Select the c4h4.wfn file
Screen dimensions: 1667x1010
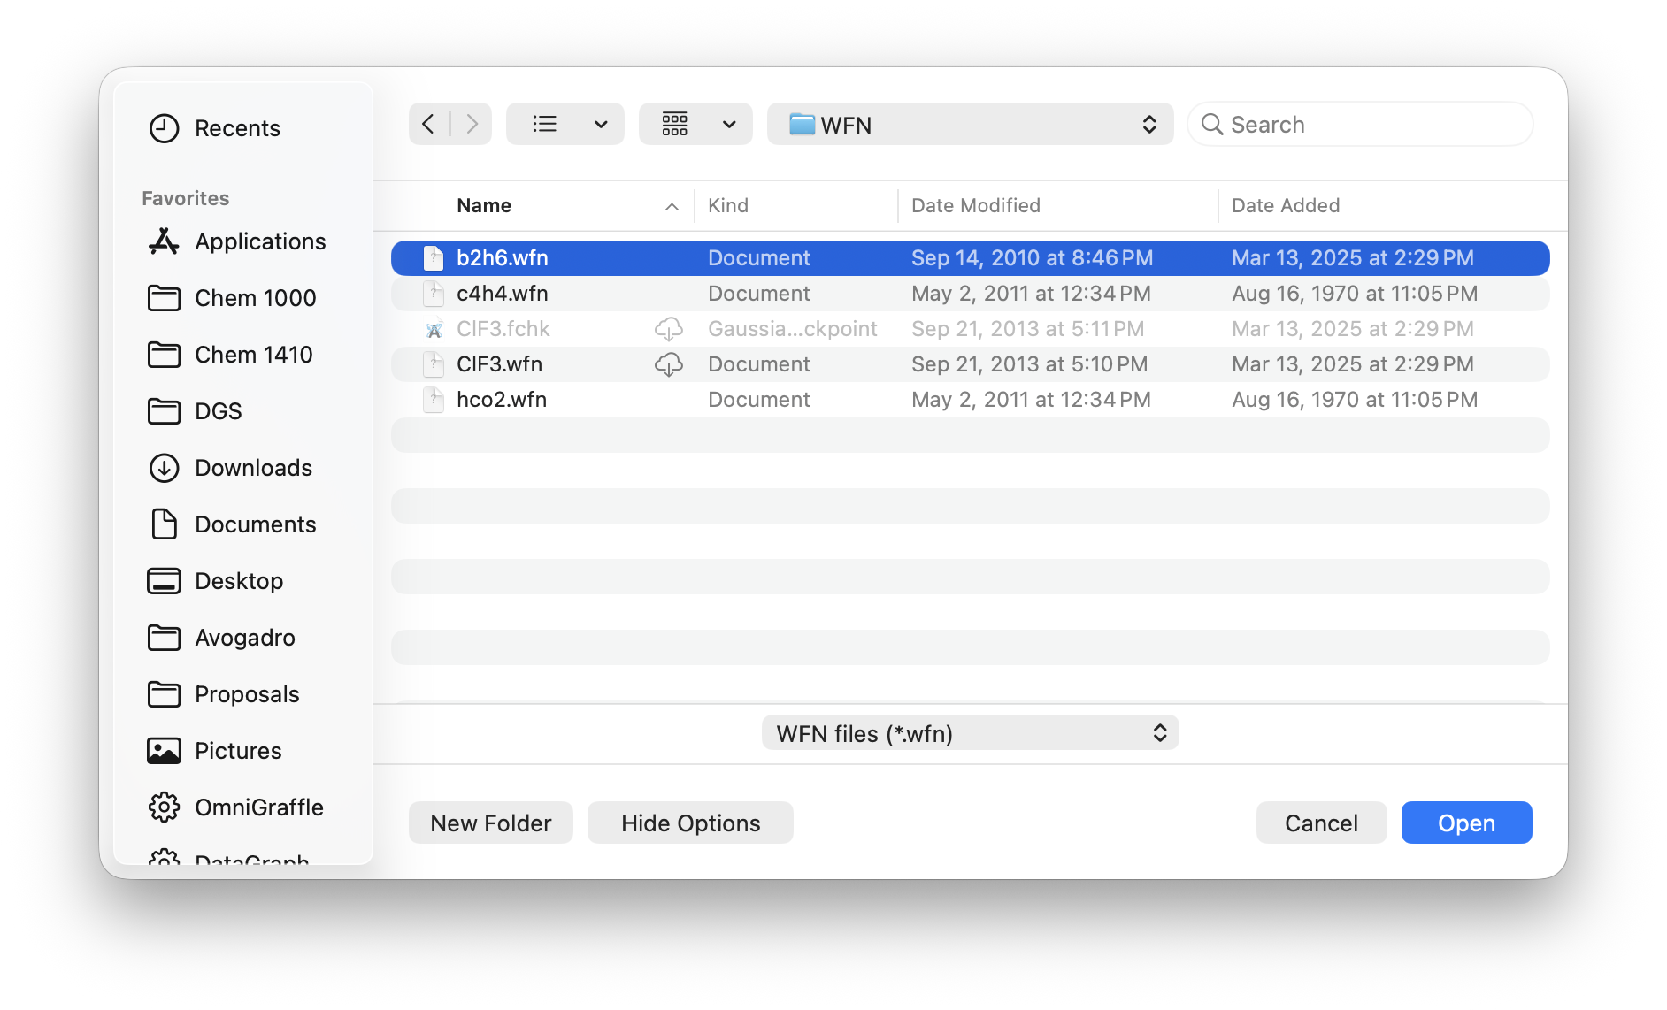(x=503, y=294)
